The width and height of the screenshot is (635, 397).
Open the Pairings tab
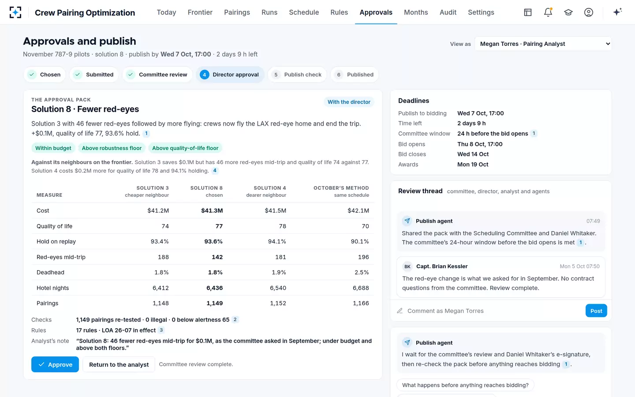coord(237,12)
